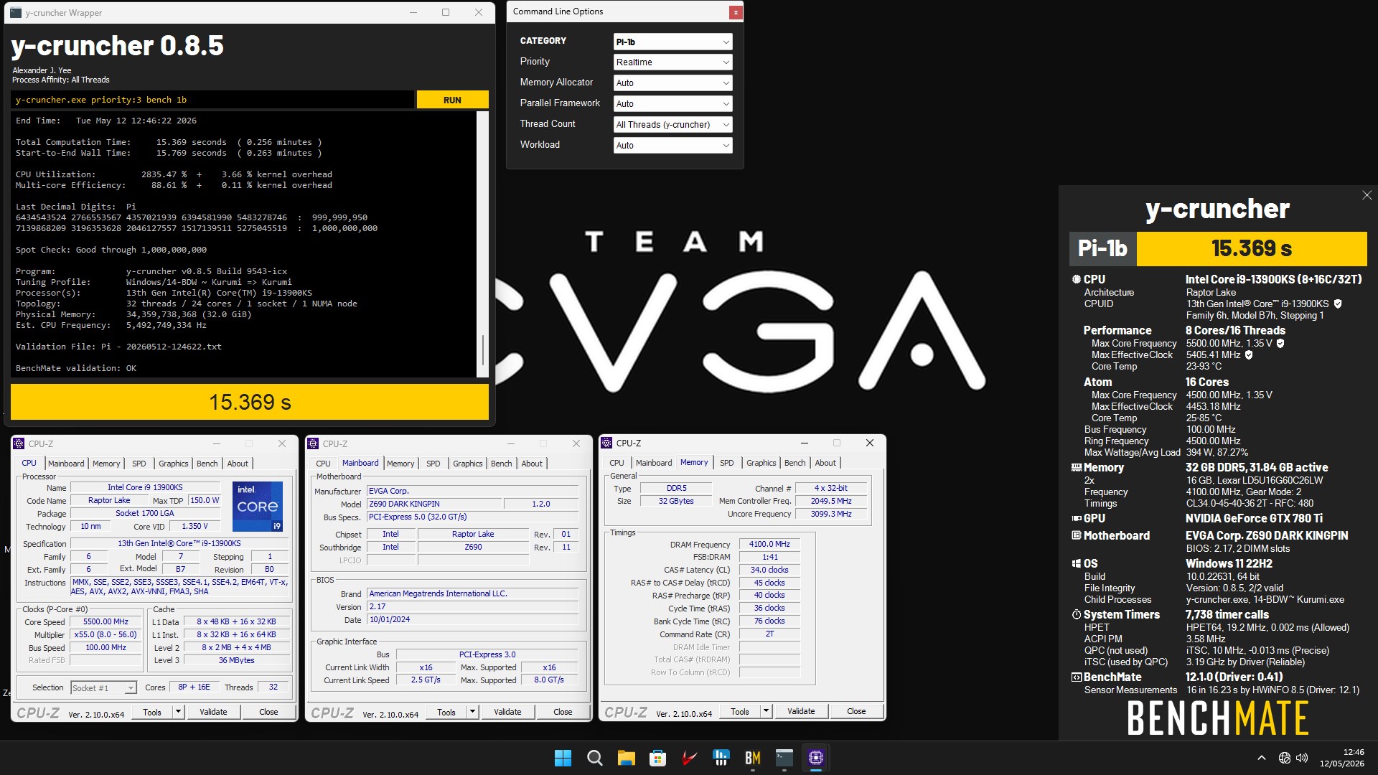Open the Socket #1 selection dropdown
This screenshot has width=1378, height=775.
click(x=103, y=688)
